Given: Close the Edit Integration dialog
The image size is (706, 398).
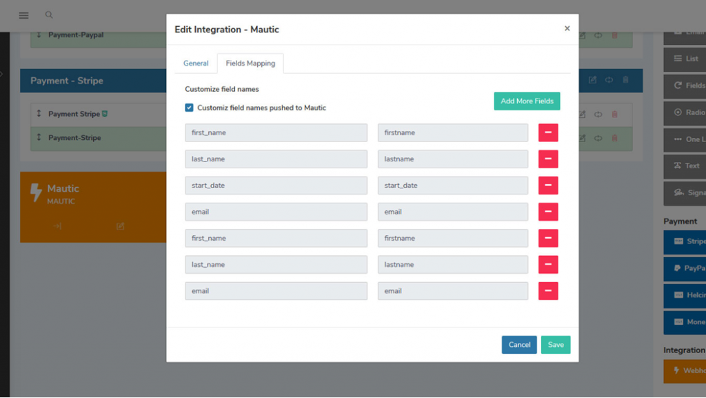Looking at the screenshot, I should coord(567,29).
